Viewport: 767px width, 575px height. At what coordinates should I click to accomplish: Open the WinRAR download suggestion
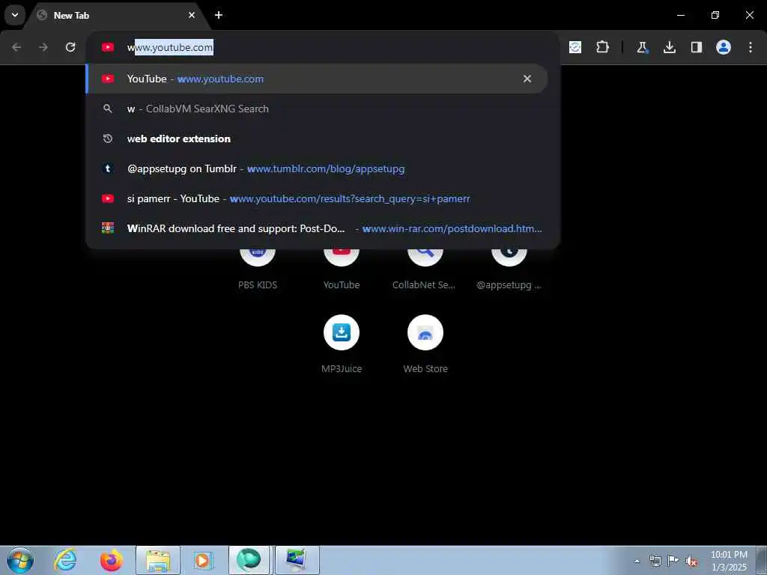click(x=317, y=228)
